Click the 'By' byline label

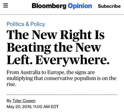(9, 101)
